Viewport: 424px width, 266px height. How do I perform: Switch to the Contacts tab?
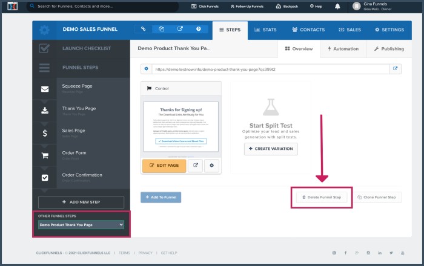pos(308,30)
